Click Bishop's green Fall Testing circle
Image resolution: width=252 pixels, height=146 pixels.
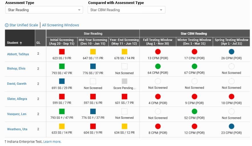point(158,66)
